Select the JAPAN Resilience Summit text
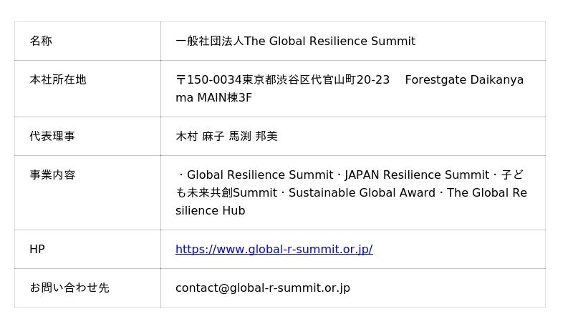Image resolution: width=573 pixels, height=329 pixels. click(x=417, y=175)
